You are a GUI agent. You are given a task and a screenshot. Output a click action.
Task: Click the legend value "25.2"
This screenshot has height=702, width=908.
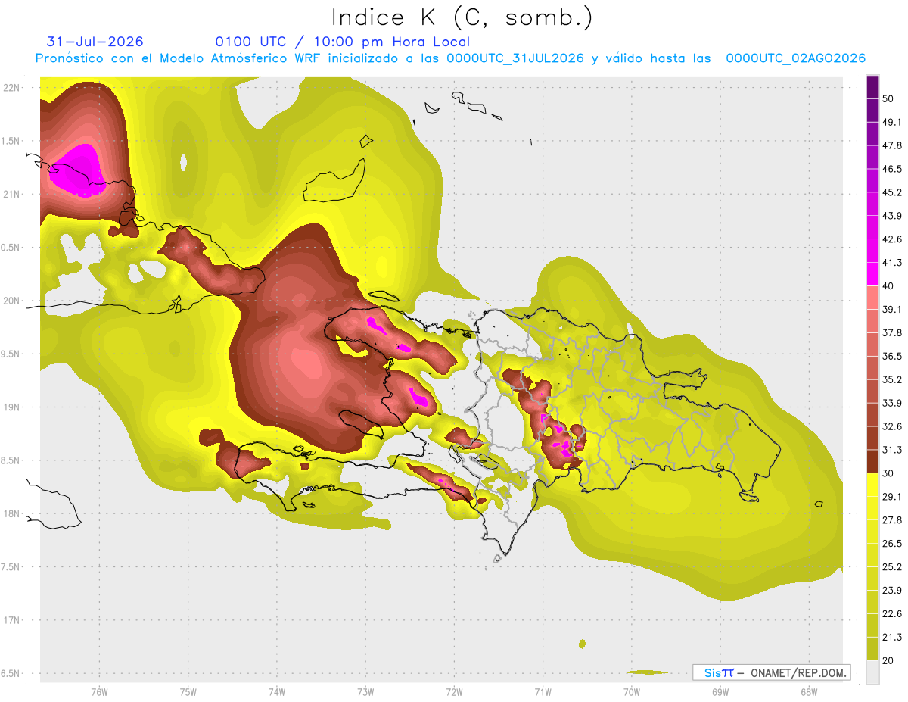coord(892,566)
